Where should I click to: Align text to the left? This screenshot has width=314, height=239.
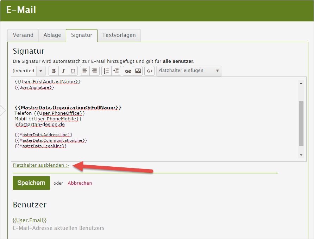pyautogui.click(x=84, y=71)
